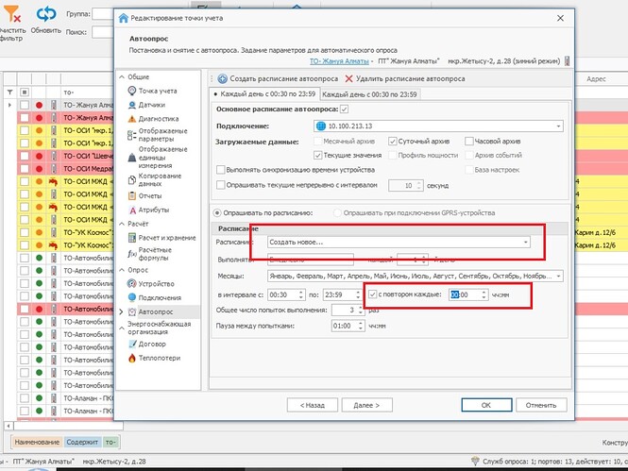Open the Отчеты section
The image size is (628, 471).
coord(151,194)
